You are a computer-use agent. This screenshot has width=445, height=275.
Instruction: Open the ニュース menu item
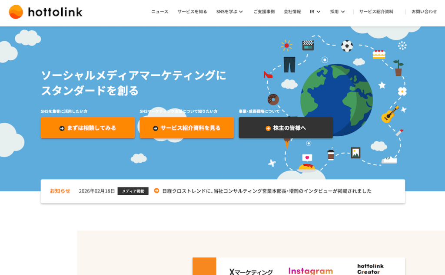[x=159, y=12]
